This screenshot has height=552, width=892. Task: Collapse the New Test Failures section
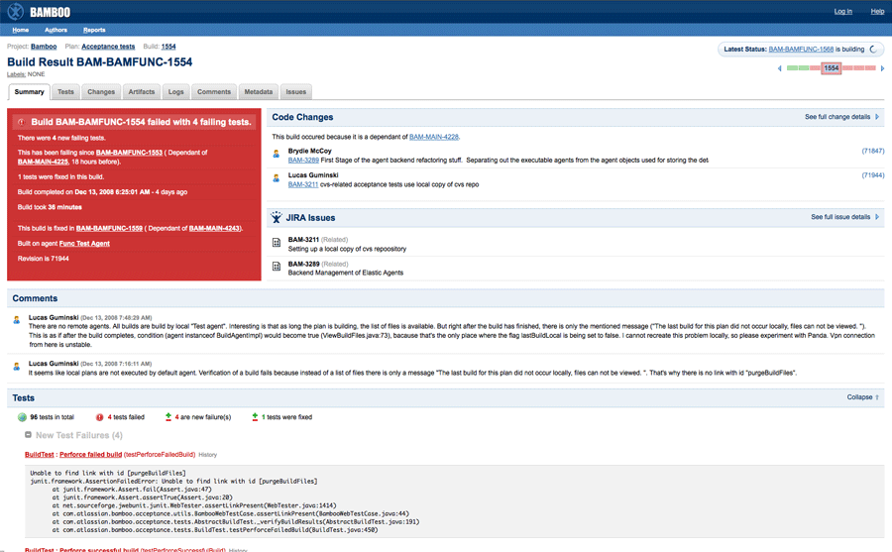click(x=28, y=435)
